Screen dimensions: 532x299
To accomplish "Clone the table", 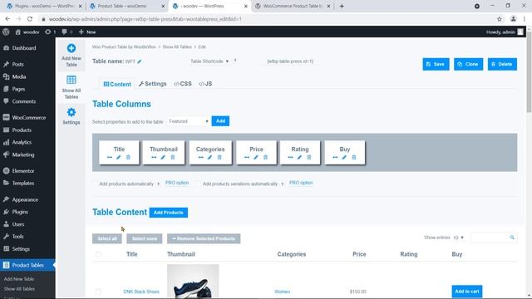I will (468, 64).
